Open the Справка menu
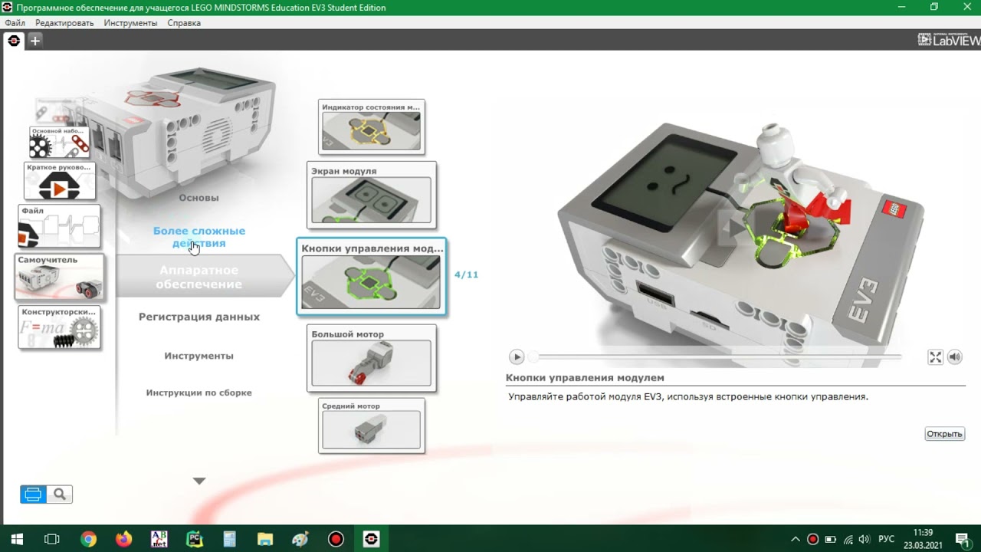This screenshot has height=552, width=981. pos(184,23)
